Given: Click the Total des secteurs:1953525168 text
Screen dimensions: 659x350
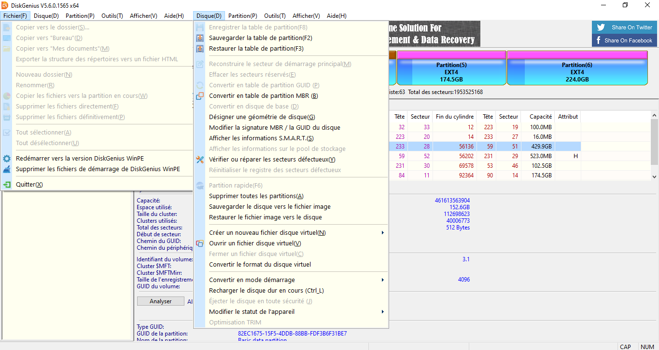Looking at the screenshot, I should point(446,92).
